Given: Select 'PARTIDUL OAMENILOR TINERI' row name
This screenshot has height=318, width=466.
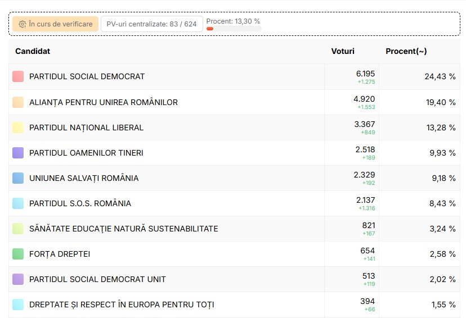Looking at the screenshot, I should coord(86,153).
